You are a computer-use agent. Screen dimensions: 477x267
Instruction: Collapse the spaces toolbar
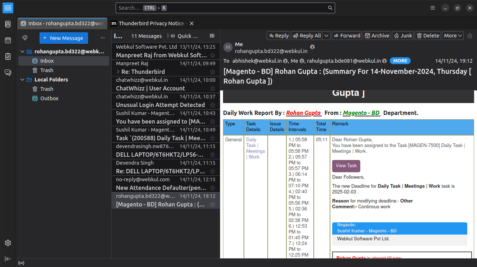pos(8,259)
